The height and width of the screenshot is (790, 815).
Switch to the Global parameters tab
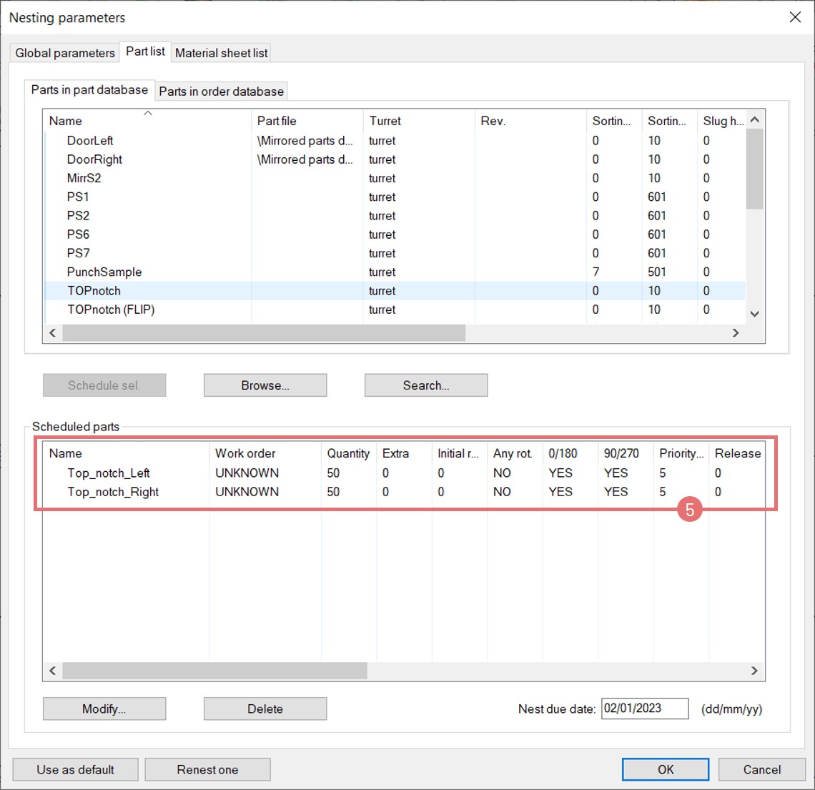click(x=65, y=53)
